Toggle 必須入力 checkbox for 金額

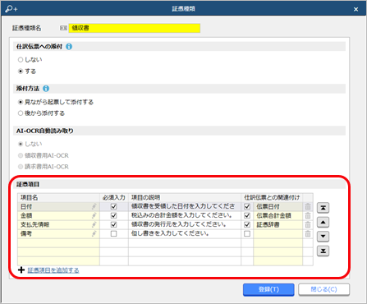(x=113, y=215)
